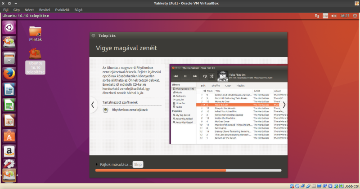Go to previous slide with left arrow
The height and width of the screenshot is (189, 360).
point(93,105)
